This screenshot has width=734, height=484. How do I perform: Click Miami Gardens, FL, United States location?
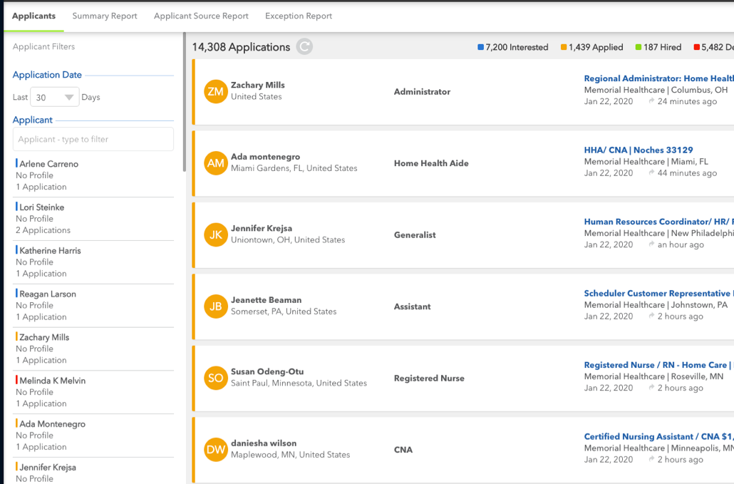pos(294,168)
